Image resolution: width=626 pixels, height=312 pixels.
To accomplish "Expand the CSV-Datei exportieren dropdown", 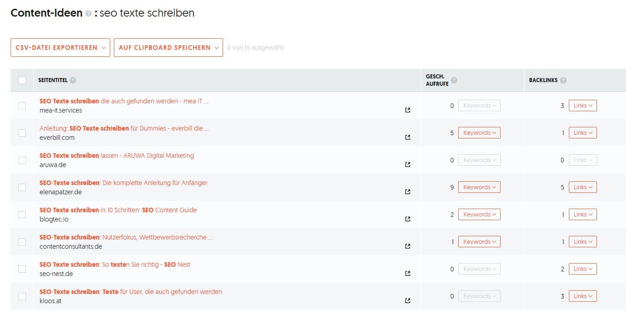I will [x=60, y=48].
